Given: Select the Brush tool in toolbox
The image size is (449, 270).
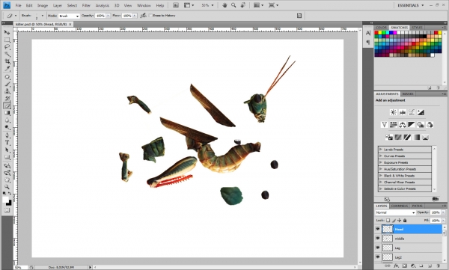Looking at the screenshot, I should (7, 85).
